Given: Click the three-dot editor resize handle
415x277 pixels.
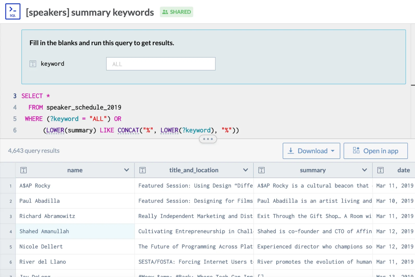Looking at the screenshot, I should [208, 139].
